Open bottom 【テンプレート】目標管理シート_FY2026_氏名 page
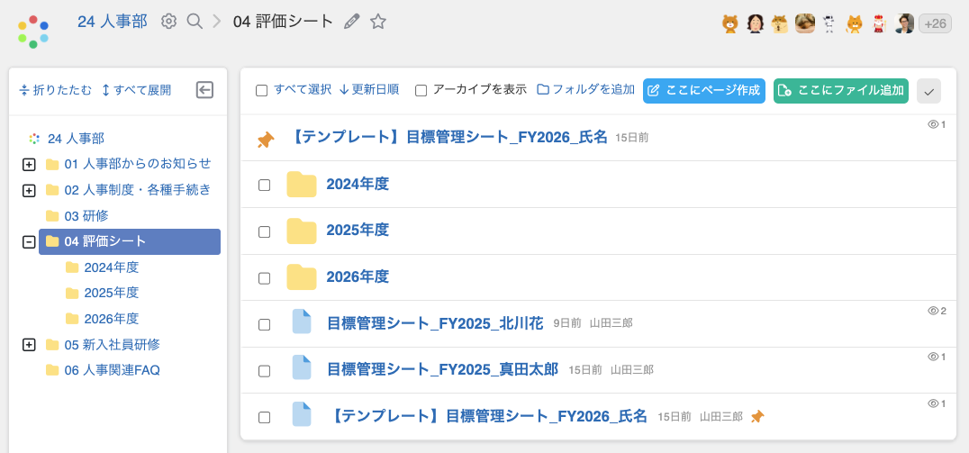Viewport: 969px width, 453px height. pyautogui.click(x=487, y=416)
